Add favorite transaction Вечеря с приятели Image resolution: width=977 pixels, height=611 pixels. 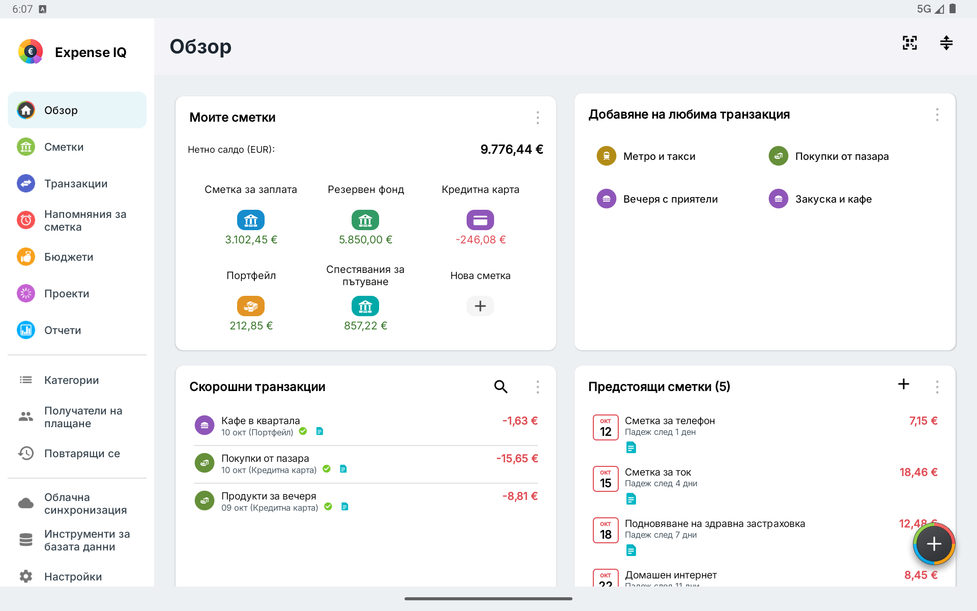click(x=657, y=199)
